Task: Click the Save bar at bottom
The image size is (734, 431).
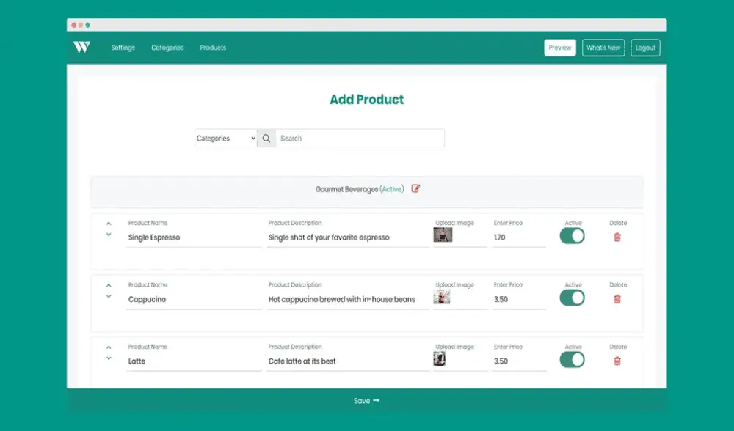Action: 366,401
